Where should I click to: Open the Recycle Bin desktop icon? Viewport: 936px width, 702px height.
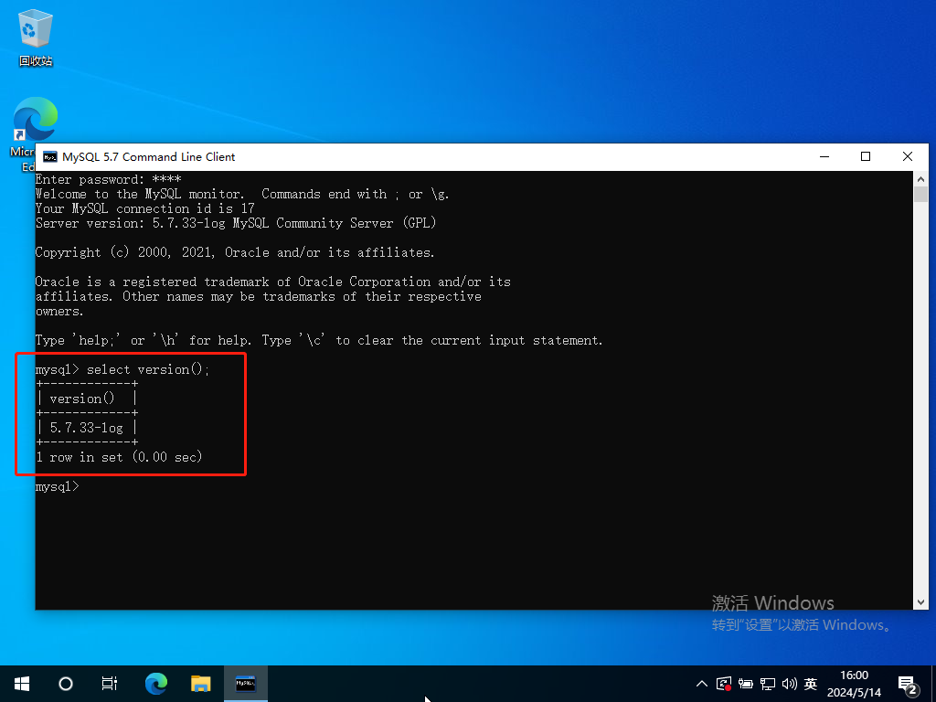pyautogui.click(x=36, y=32)
